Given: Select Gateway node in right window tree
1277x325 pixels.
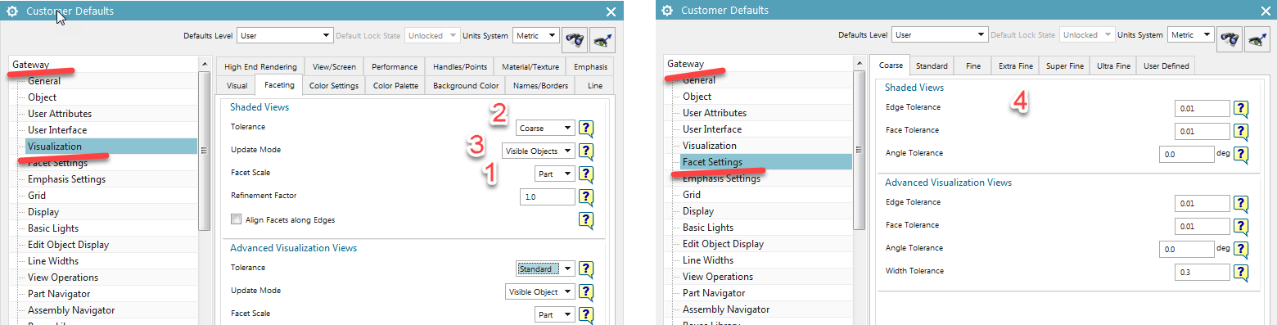Looking at the screenshot, I should pyautogui.click(x=685, y=64).
